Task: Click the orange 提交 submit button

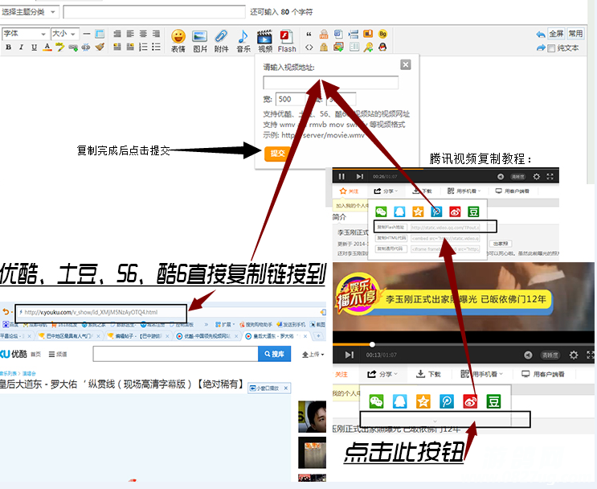Action: pos(277,153)
